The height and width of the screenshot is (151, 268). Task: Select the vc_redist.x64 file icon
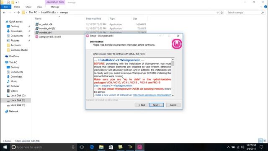[x=37, y=24]
